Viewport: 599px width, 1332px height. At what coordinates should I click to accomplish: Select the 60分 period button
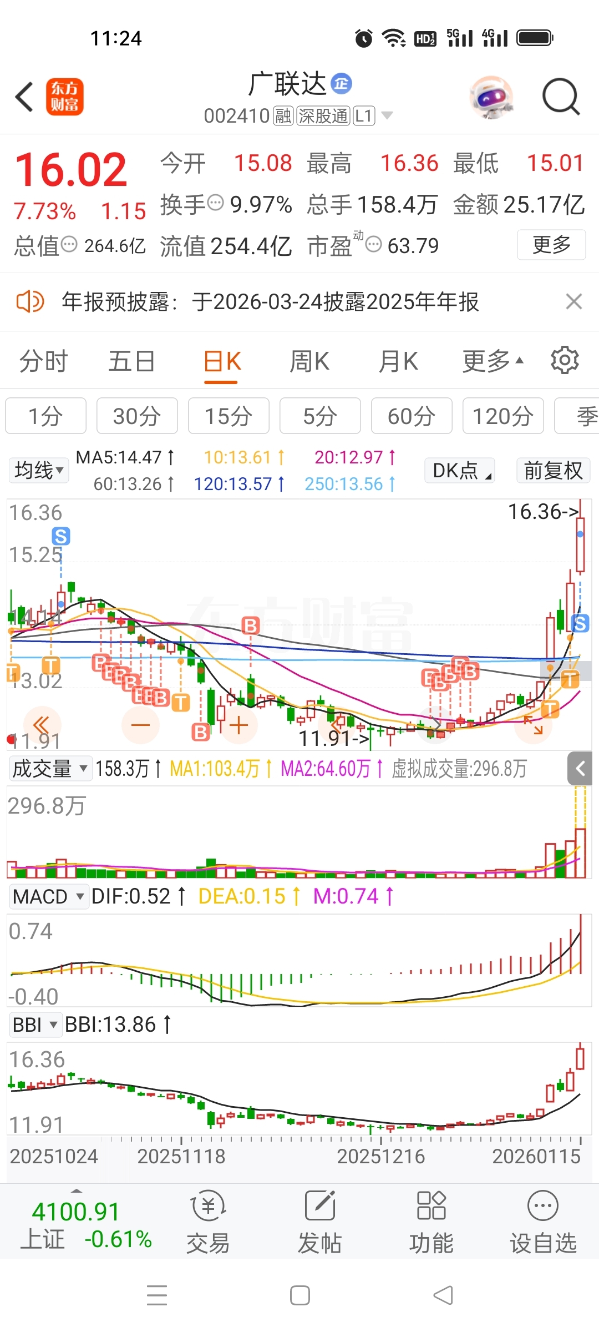click(412, 416)
